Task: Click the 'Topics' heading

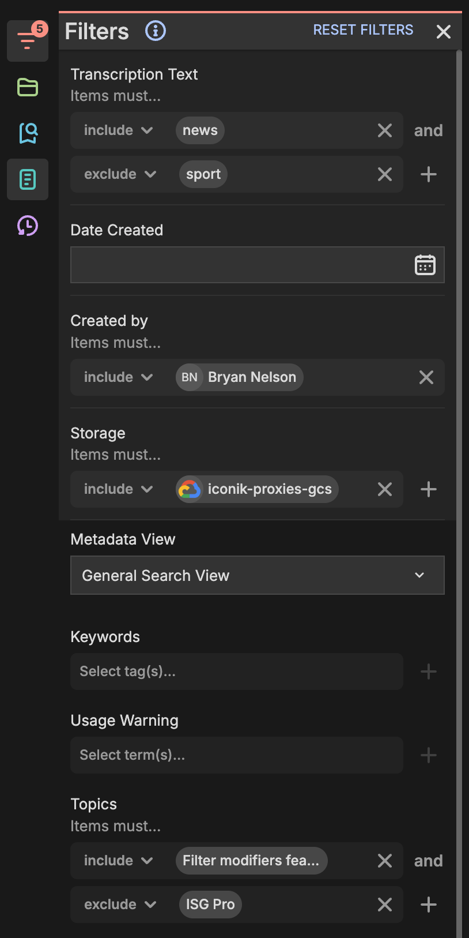Action: 94,804
